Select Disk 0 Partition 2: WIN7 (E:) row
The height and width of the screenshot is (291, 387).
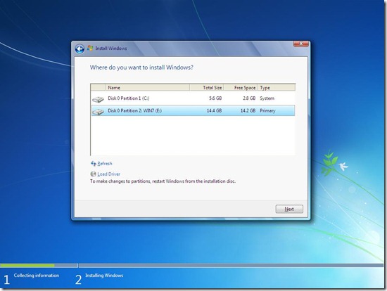point(193,110)
